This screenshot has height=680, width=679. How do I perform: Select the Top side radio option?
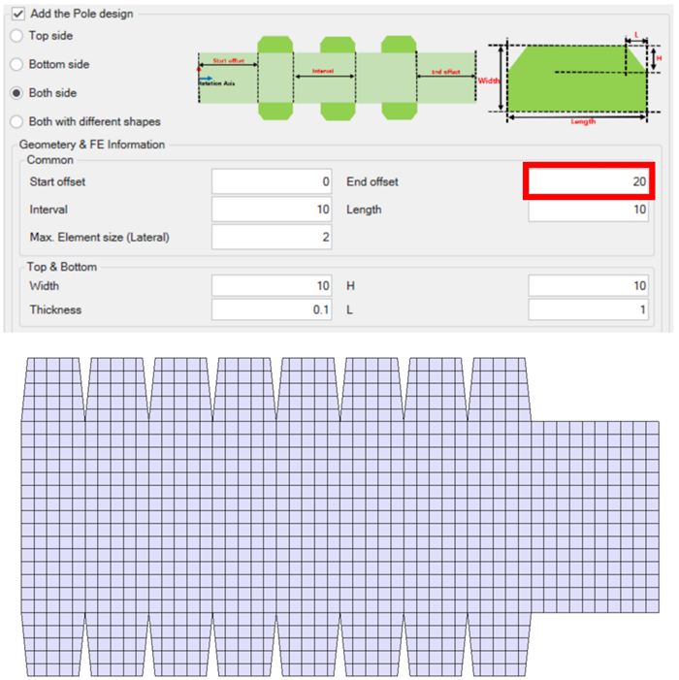pos(16,36)
